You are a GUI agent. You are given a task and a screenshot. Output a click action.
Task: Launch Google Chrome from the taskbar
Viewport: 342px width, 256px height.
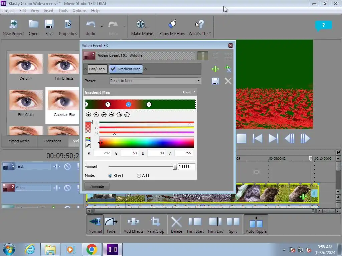[x=92, y=249]
